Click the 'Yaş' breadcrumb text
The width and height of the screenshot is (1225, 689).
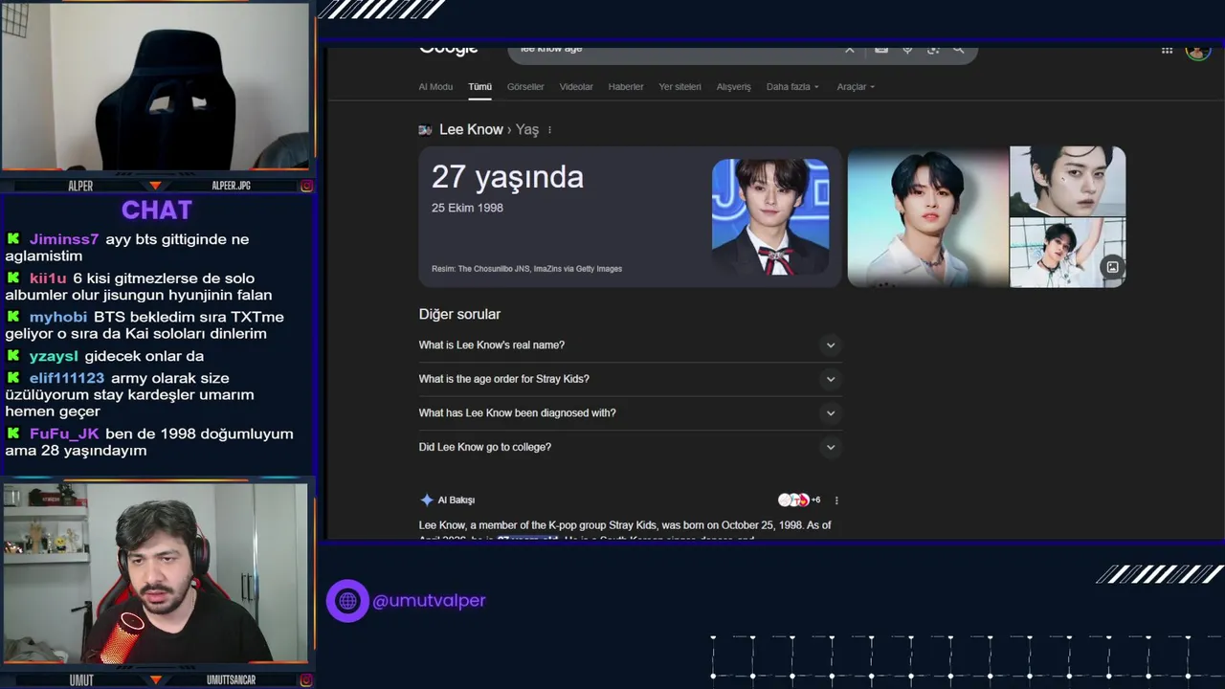click(x=527, y=130)
